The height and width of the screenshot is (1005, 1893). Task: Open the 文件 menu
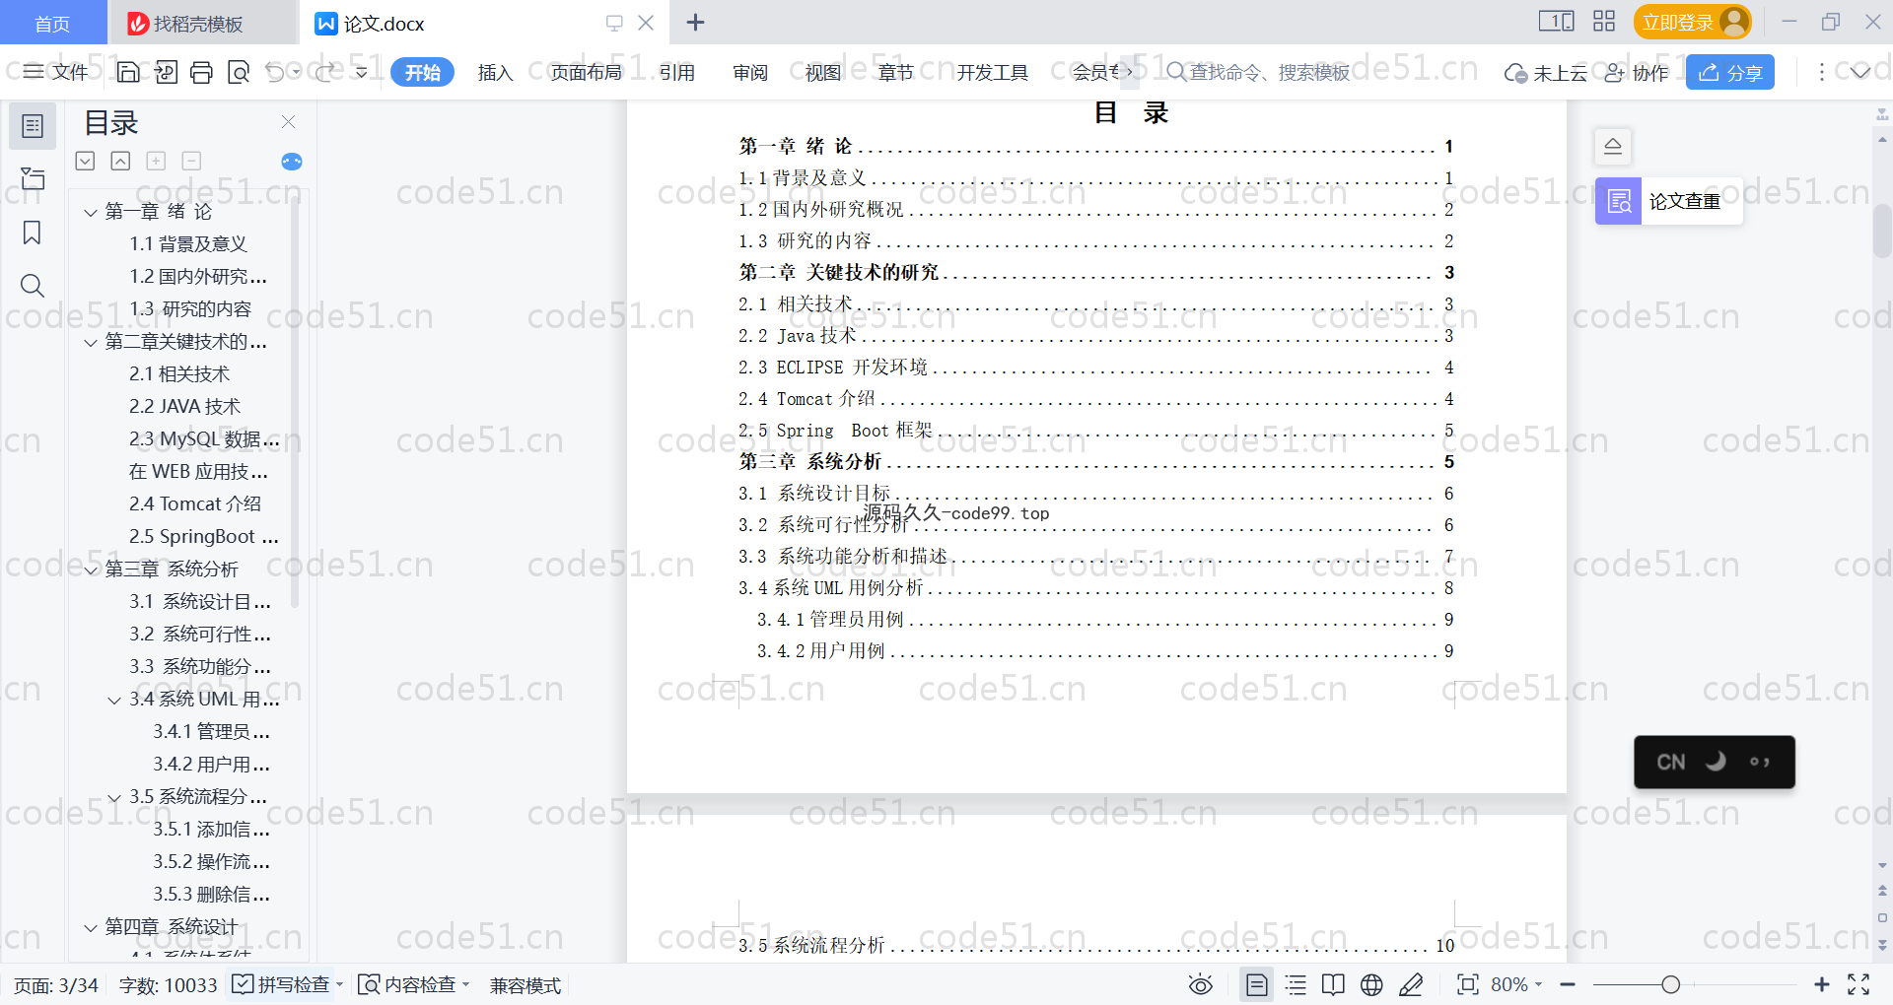pos(56,72)
